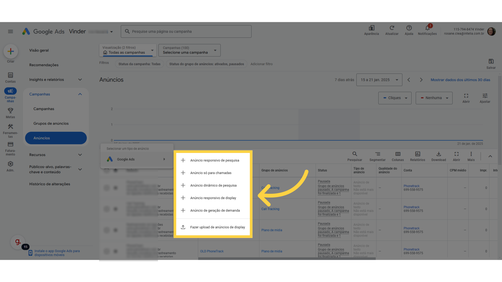The image size is (502, 282).
Task: Click the search page or campaign field
Action: pyautogui.click(x=186, y=32)
